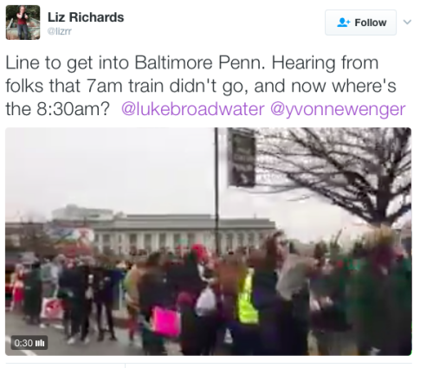
Task: Click the pink shopping bag in video
Action: [x=166, y=321]
